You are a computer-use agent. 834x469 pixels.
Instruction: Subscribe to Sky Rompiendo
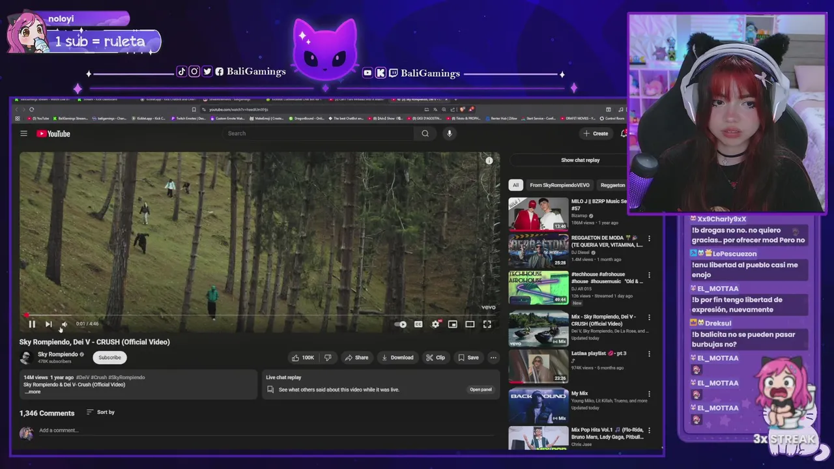(109, 358)
